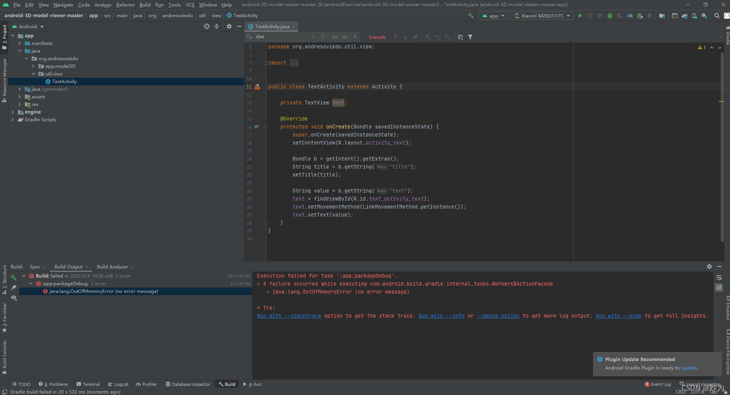This screenshot has height=395, width=730.
Task: Go to next search occurrence arrow
Action: point(405,37)
